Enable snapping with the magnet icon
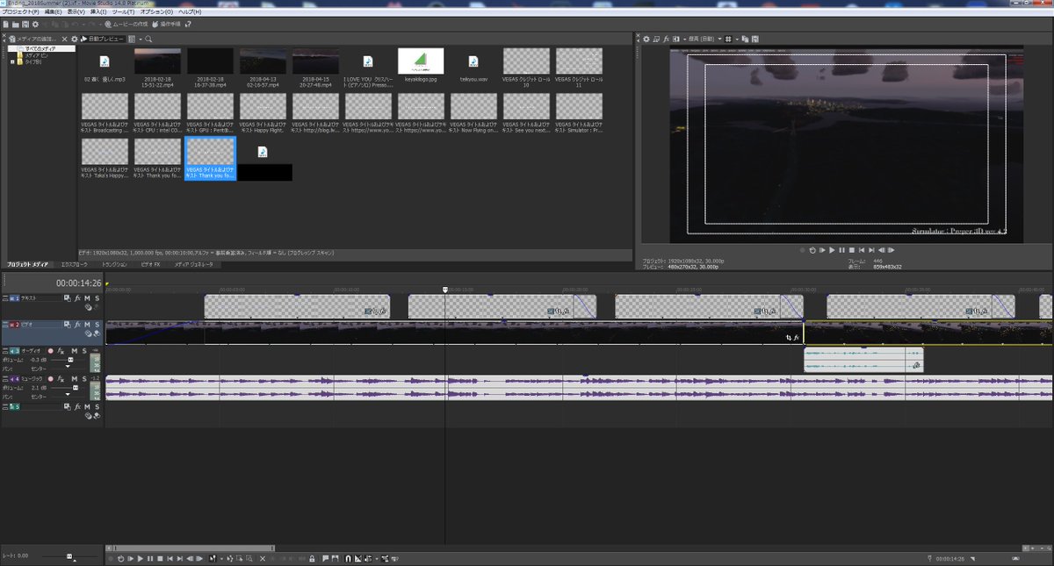The image size is (1054, 566). [x=348, y=558]
